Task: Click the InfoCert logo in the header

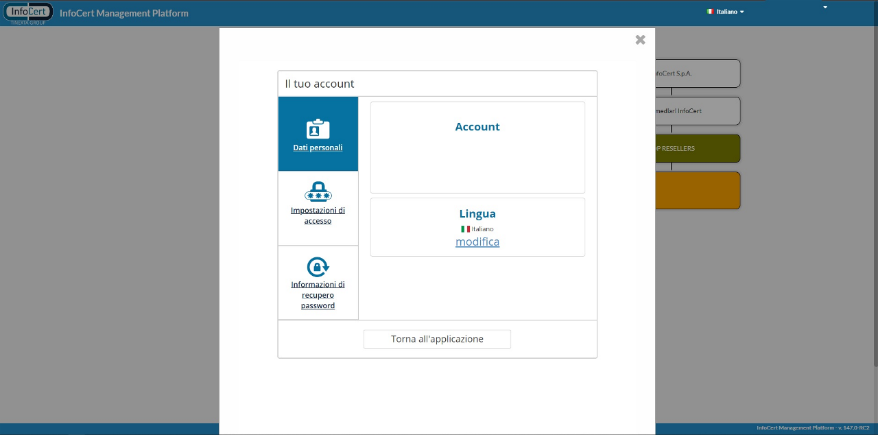Action: [x=29, y=12]
